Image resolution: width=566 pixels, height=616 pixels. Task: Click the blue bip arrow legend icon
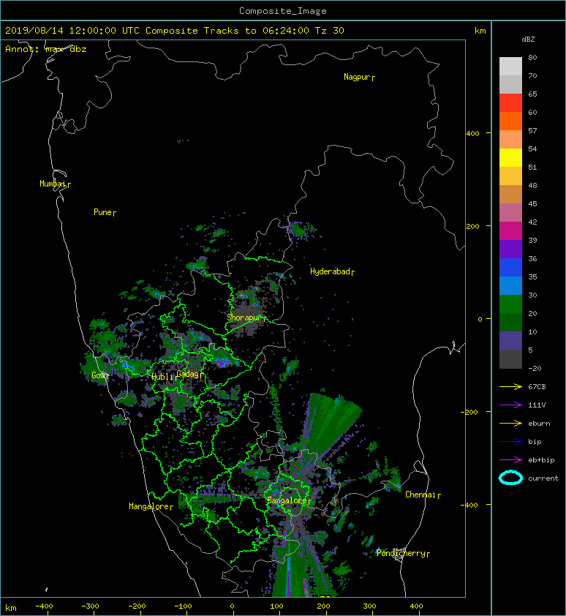[x=510, y=442]
